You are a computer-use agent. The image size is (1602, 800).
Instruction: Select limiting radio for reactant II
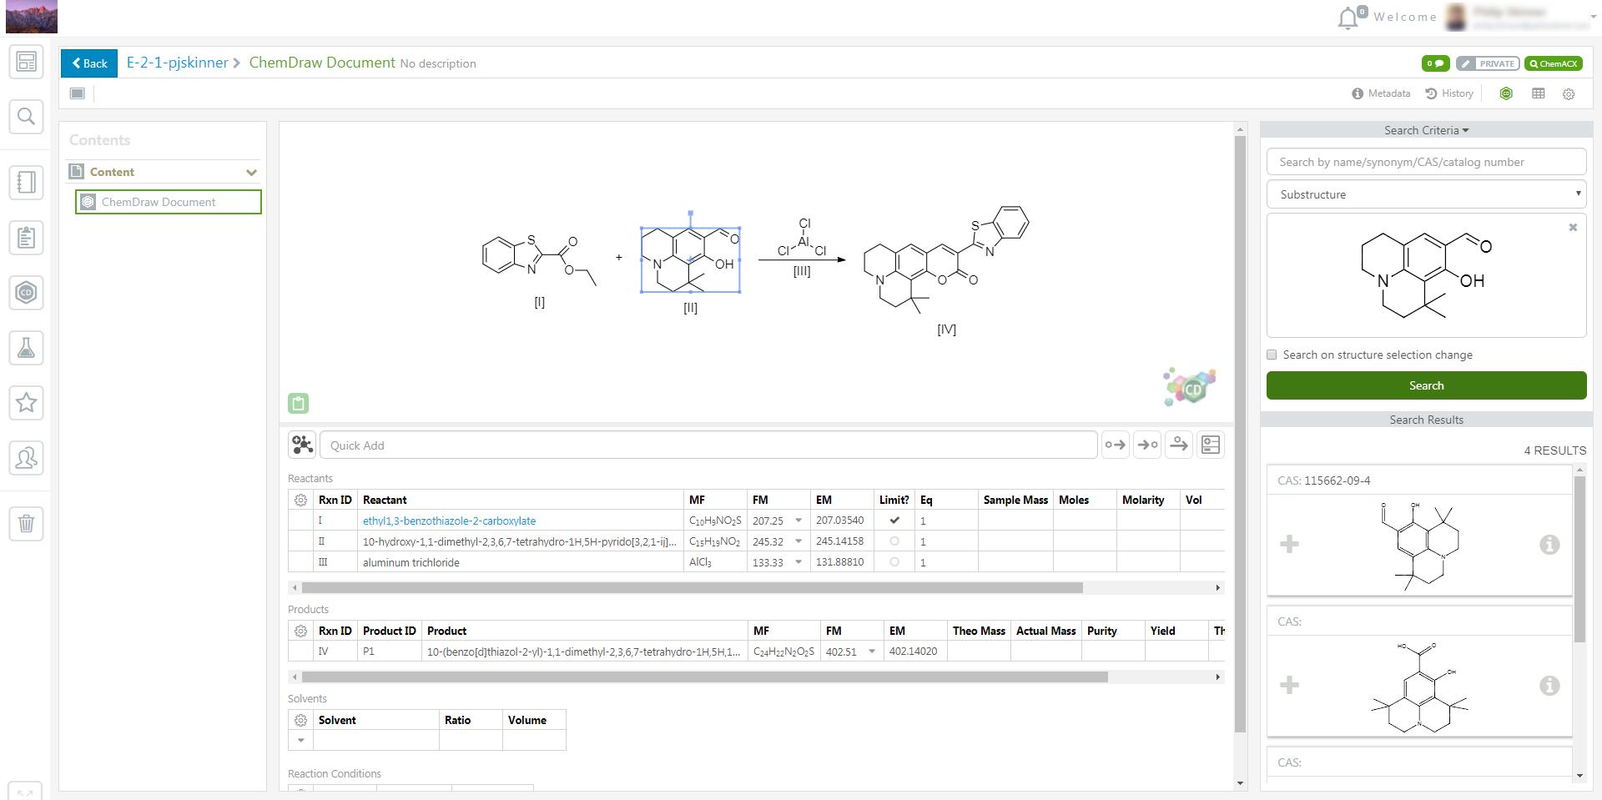(x=894, y=541)
